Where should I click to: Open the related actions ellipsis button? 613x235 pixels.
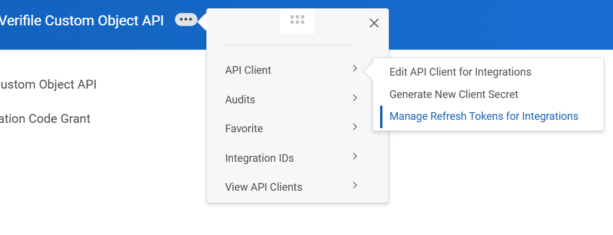(x=186, y=19)
